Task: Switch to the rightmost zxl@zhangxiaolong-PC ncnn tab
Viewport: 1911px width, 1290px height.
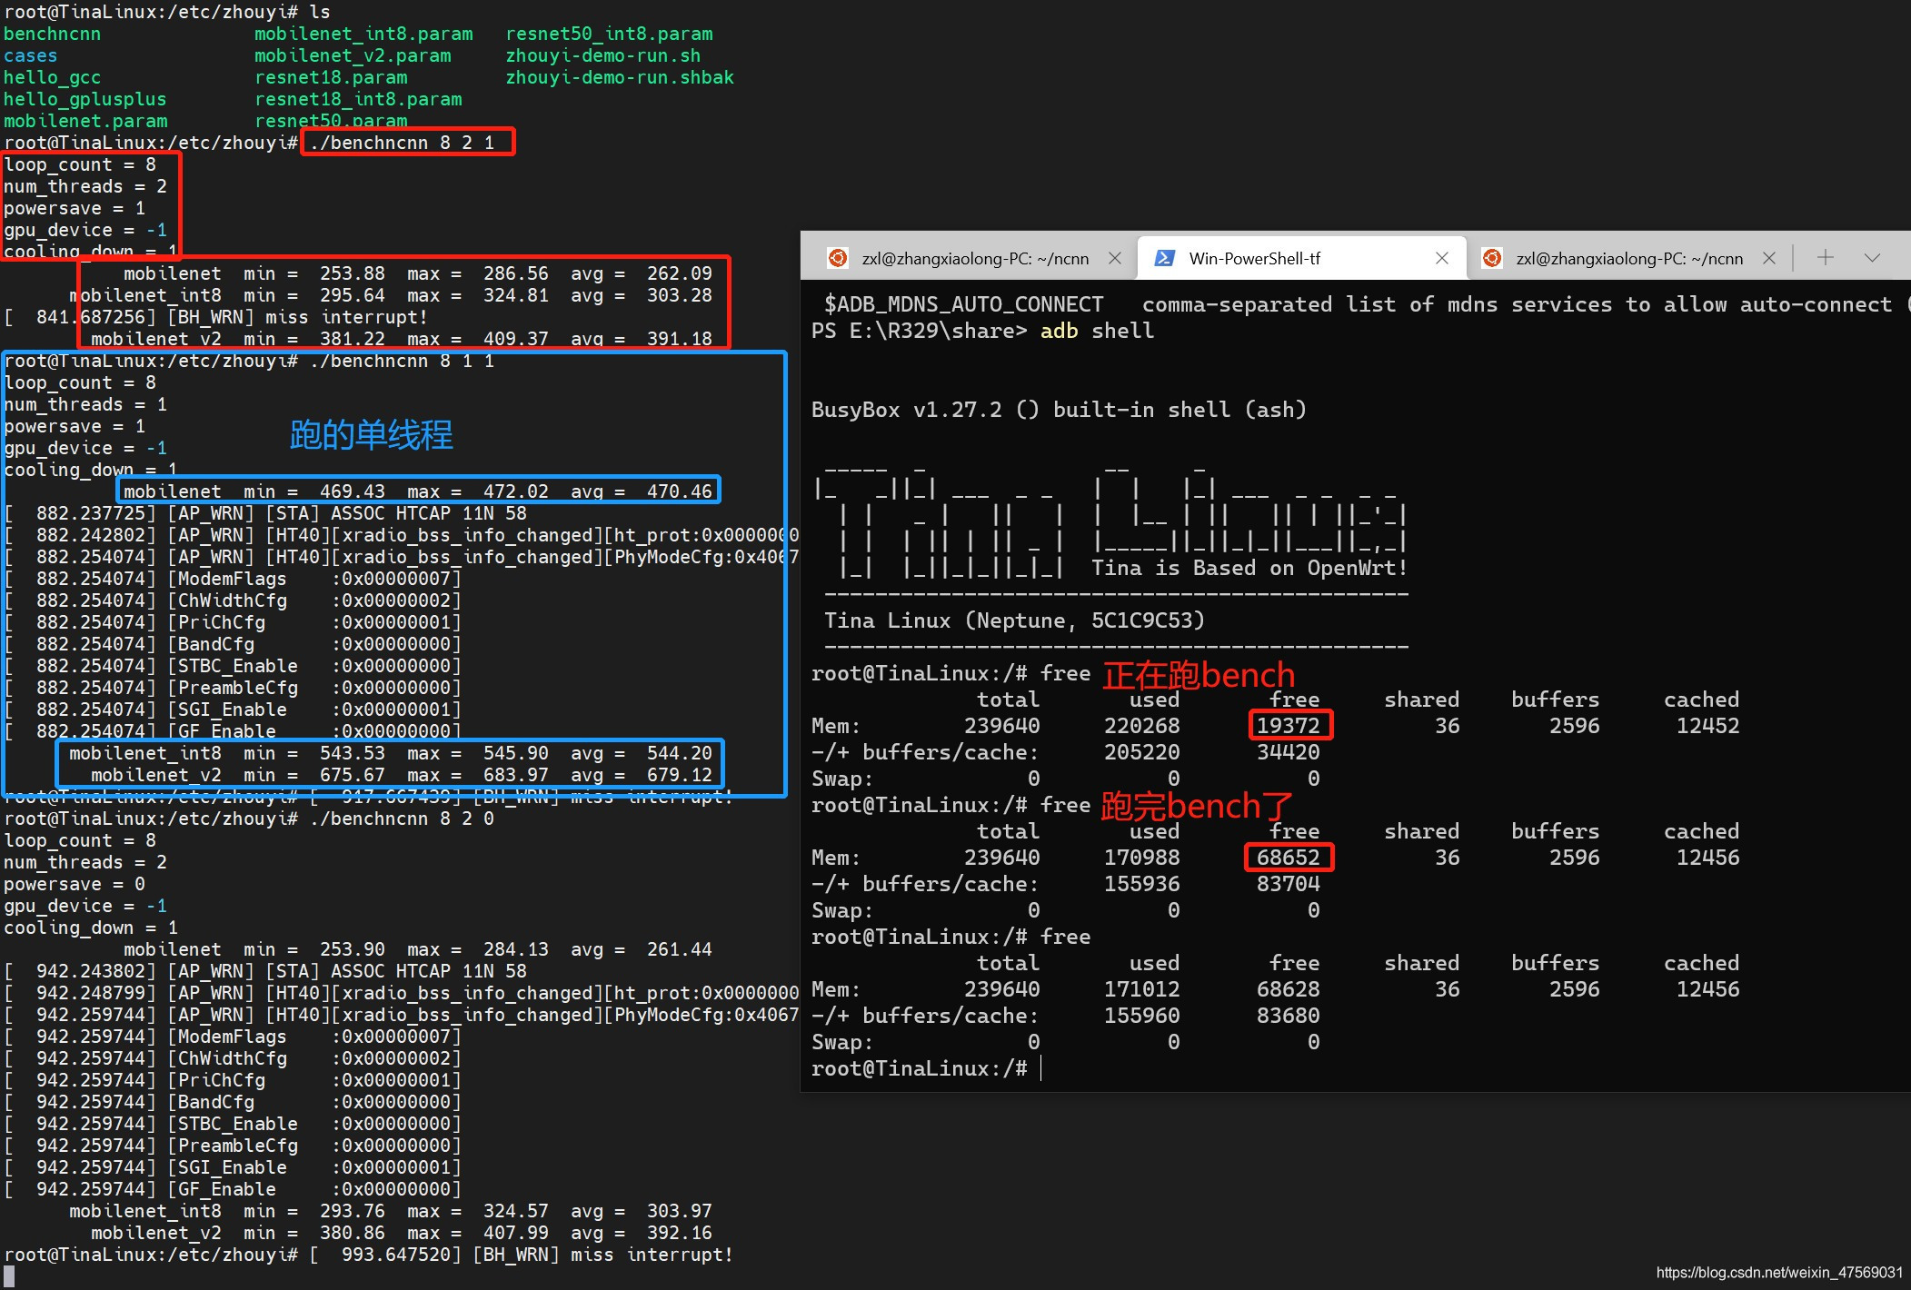Action: (x=1628, y=258)
